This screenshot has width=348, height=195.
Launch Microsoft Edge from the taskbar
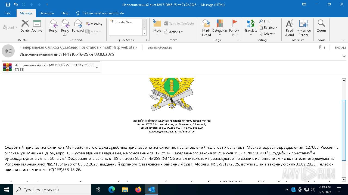click(112, 190)
